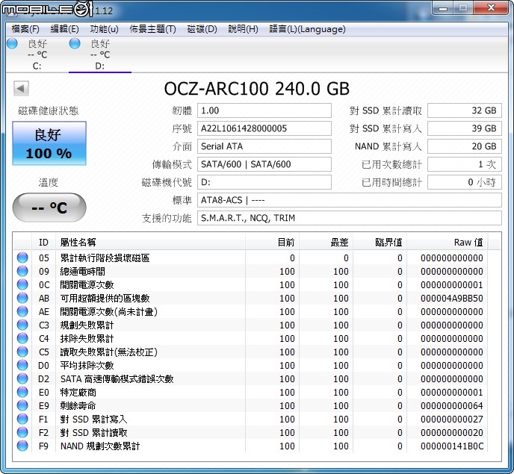
Task: Click the 臨界值 column header
Action: [380, 243]
